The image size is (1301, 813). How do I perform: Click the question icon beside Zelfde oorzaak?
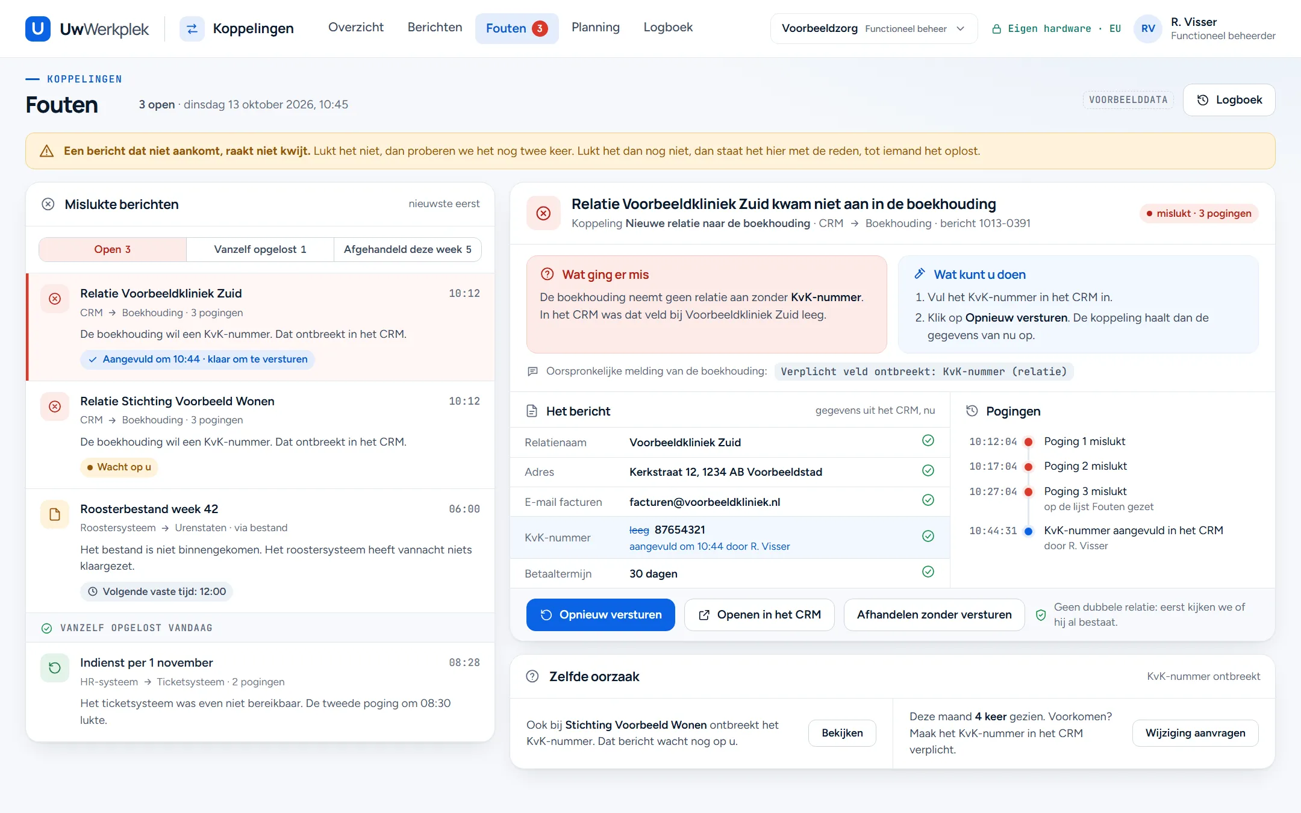click(x=532, y=676)
